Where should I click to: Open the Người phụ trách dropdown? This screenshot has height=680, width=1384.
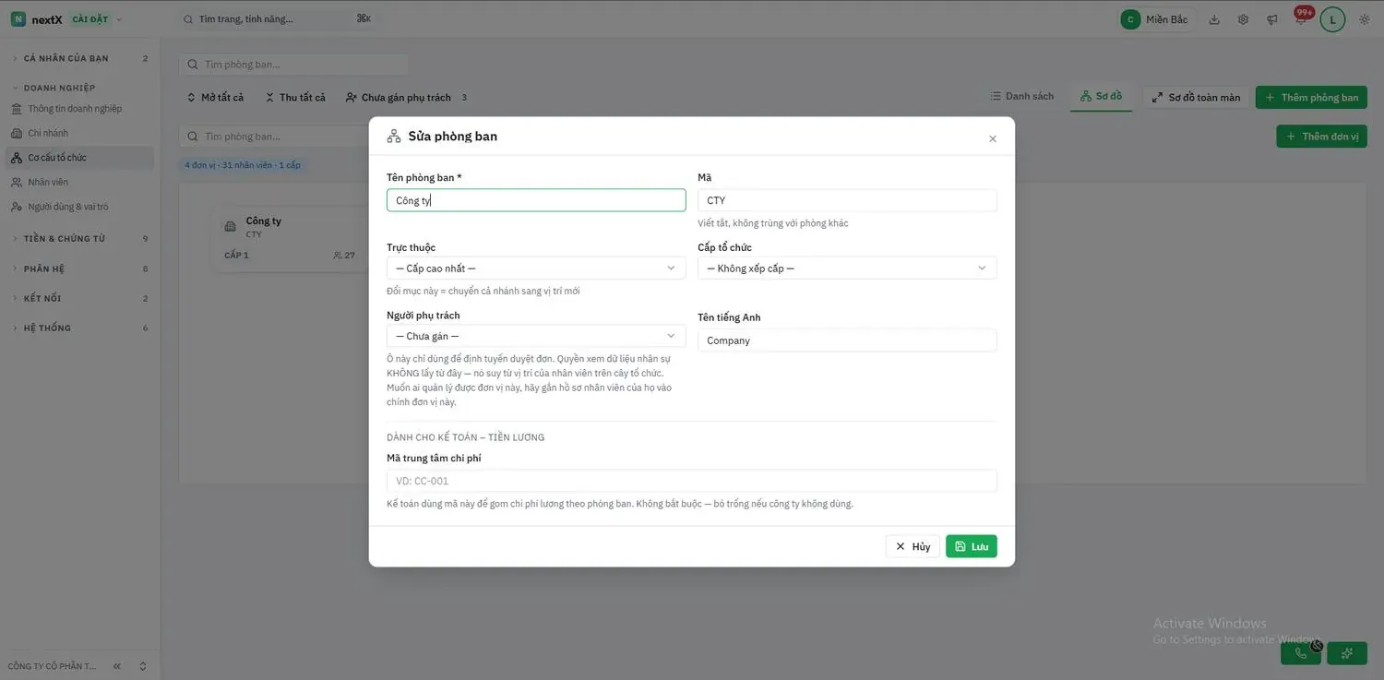[536, 336]
